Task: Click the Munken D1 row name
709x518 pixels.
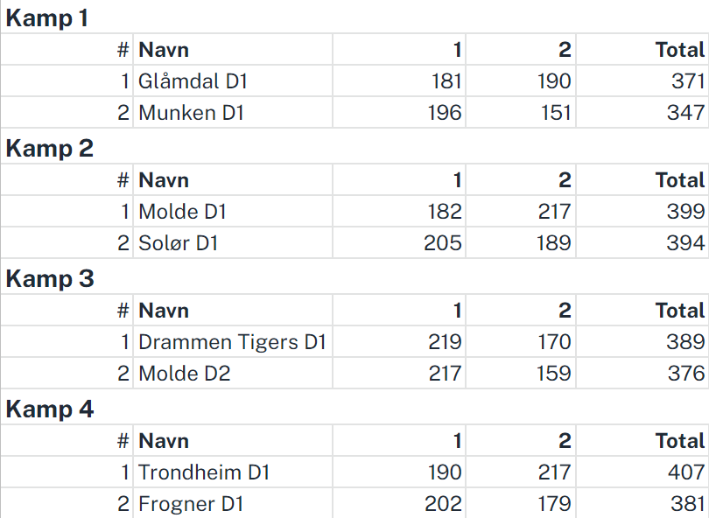Action: click(x=192, y=113)
